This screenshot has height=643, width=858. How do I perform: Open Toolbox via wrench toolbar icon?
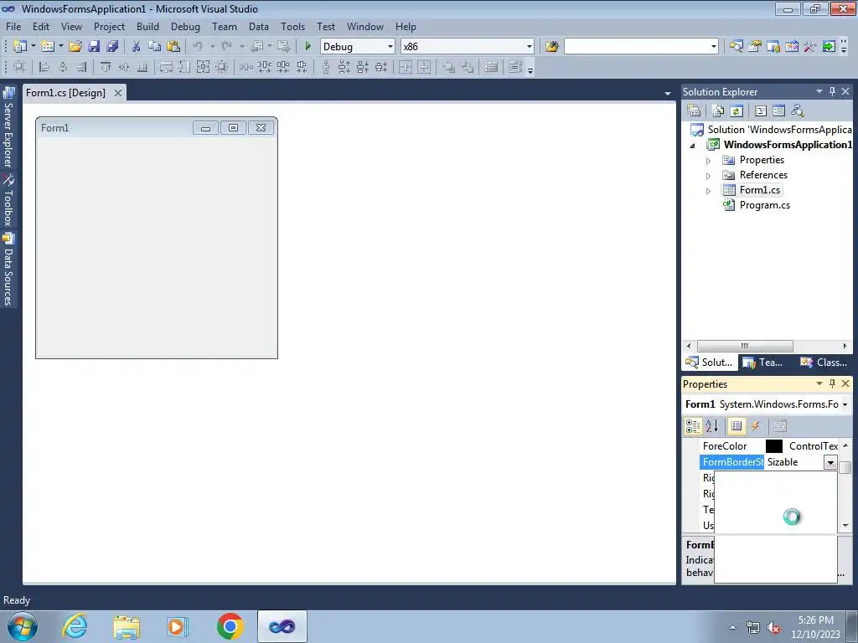point(810,47)
